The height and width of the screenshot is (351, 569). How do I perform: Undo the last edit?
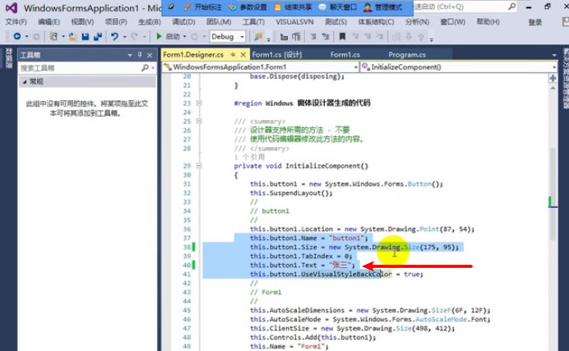tap(114, 36)
